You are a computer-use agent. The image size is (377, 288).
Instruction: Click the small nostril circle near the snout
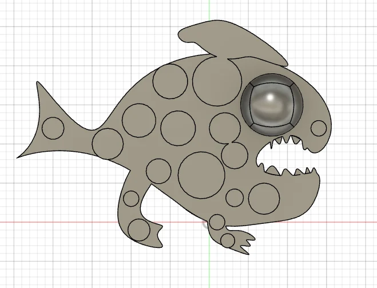tap(319, 128)
